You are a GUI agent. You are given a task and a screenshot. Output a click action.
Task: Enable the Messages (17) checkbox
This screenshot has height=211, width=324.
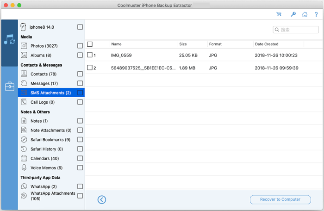pyautogui.click(x=80, y=83)
